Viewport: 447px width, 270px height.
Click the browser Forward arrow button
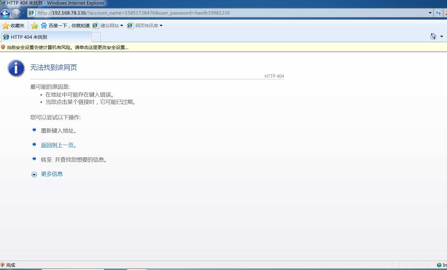(x=16, y=13)
